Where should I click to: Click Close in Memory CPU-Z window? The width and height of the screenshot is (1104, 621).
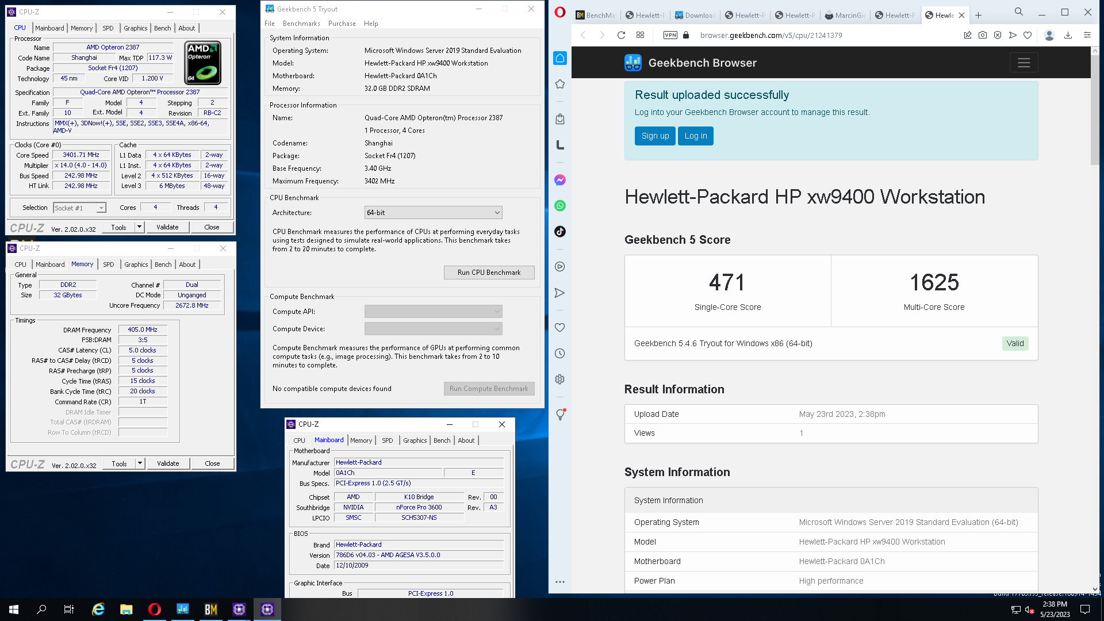coord(212,463)
